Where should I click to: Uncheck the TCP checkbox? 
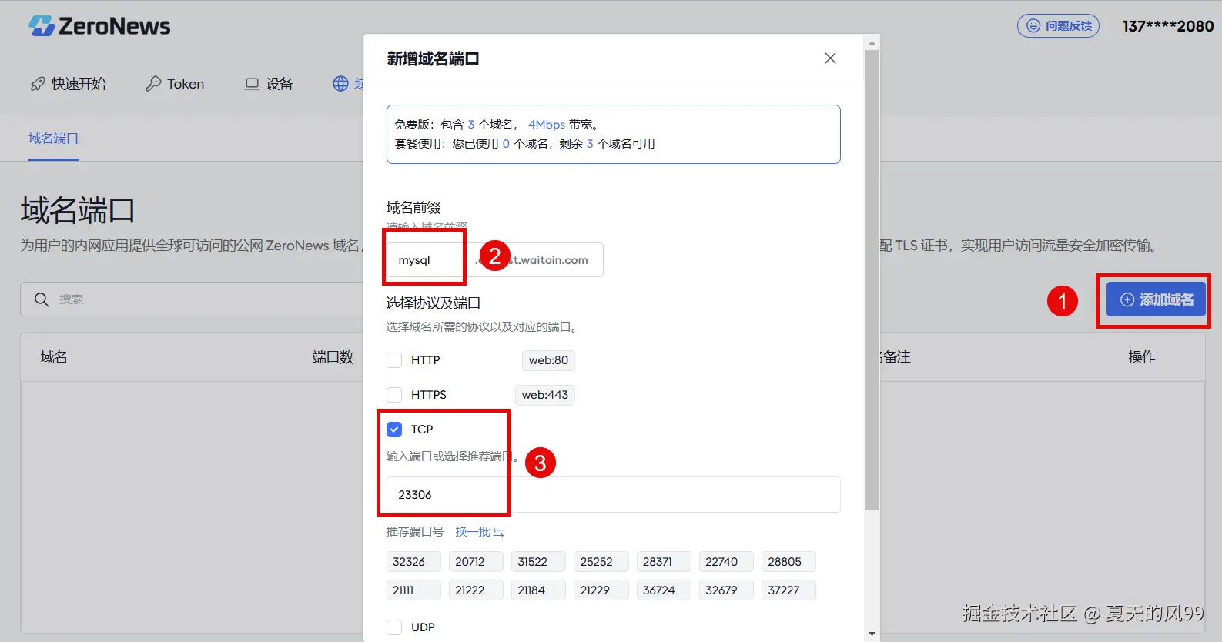click(x=394, y=430)
